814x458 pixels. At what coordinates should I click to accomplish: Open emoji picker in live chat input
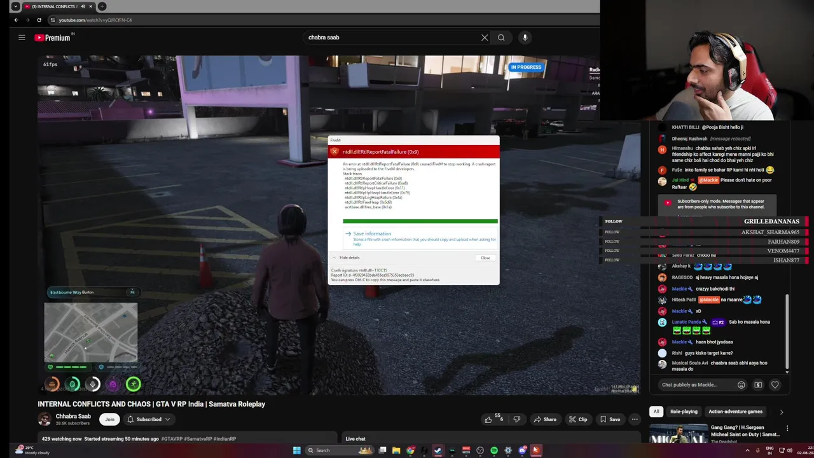(741, 385)
